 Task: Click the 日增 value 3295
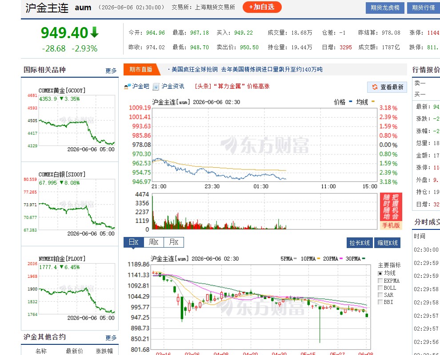(346, 47)
